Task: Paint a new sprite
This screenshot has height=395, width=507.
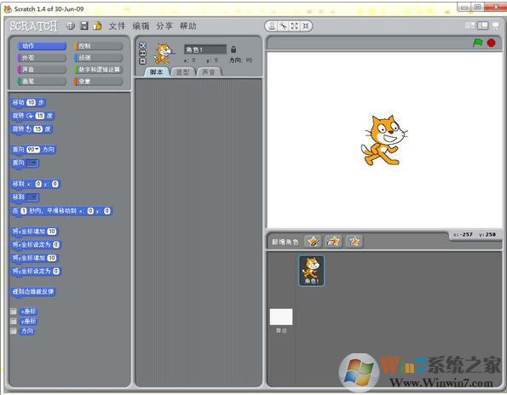Action: tap(313, 241)
